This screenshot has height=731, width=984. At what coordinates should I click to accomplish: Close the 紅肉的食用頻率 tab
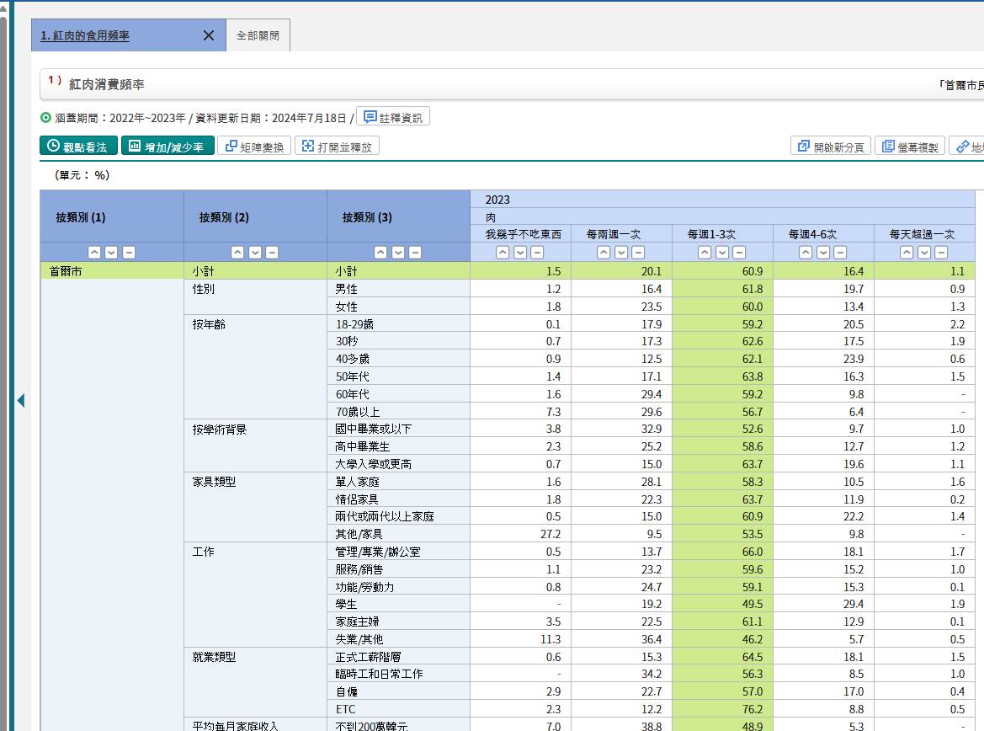[209, 35]
